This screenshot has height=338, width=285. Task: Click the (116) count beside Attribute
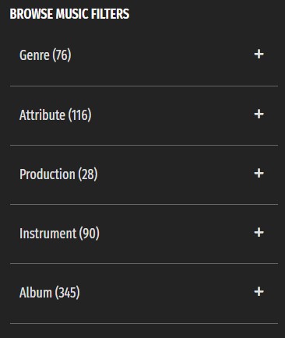tap(79, 114)
